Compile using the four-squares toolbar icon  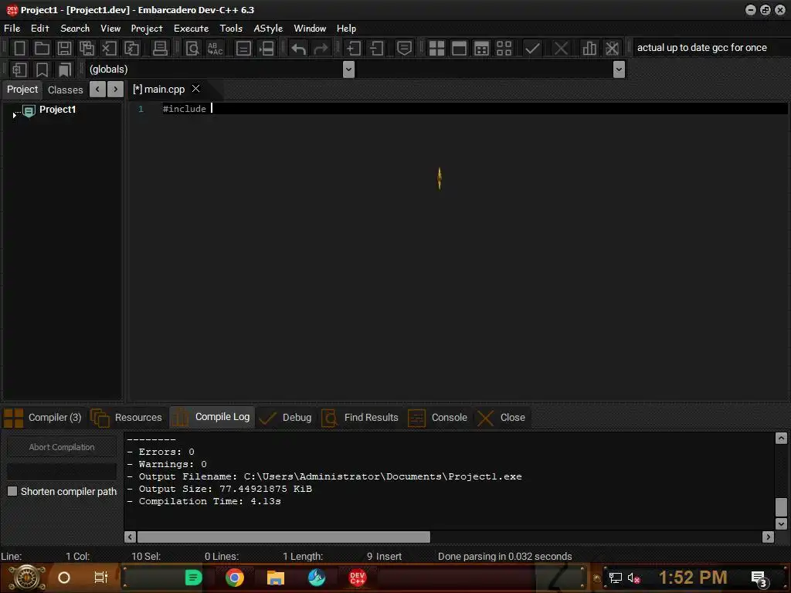[x=436, y=49]
